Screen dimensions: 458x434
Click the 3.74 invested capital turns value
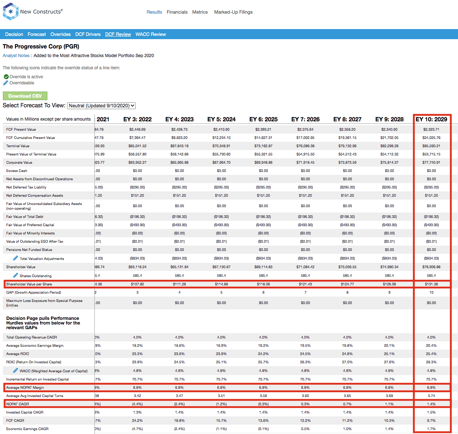(431, 396)
